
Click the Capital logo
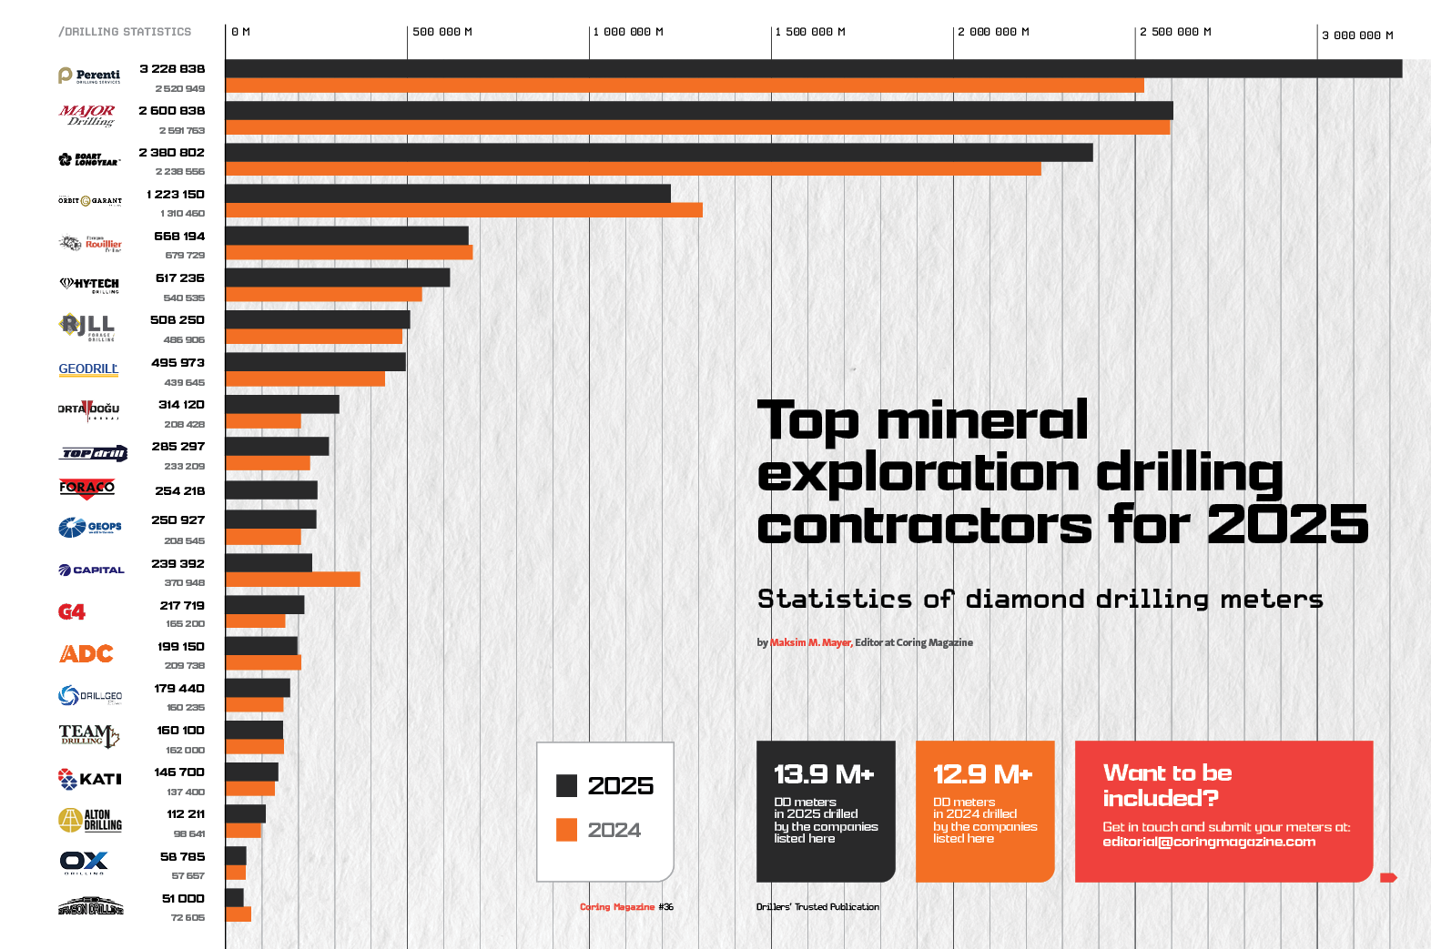92,570
